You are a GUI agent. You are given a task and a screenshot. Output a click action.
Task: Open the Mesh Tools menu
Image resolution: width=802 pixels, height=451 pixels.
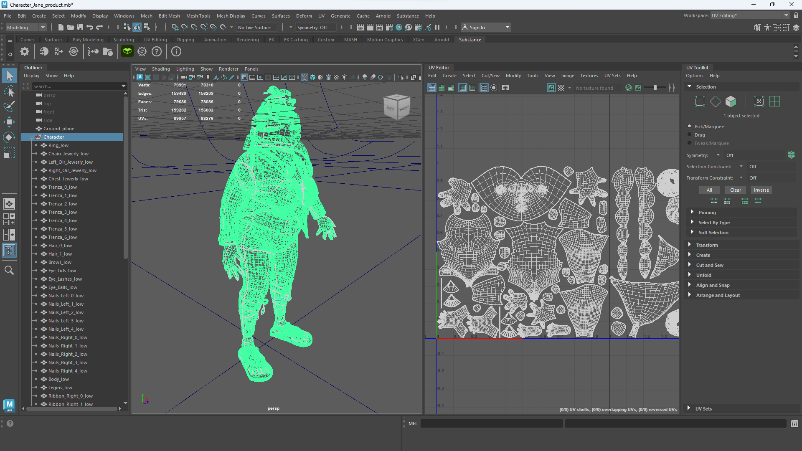coord(198,16)
